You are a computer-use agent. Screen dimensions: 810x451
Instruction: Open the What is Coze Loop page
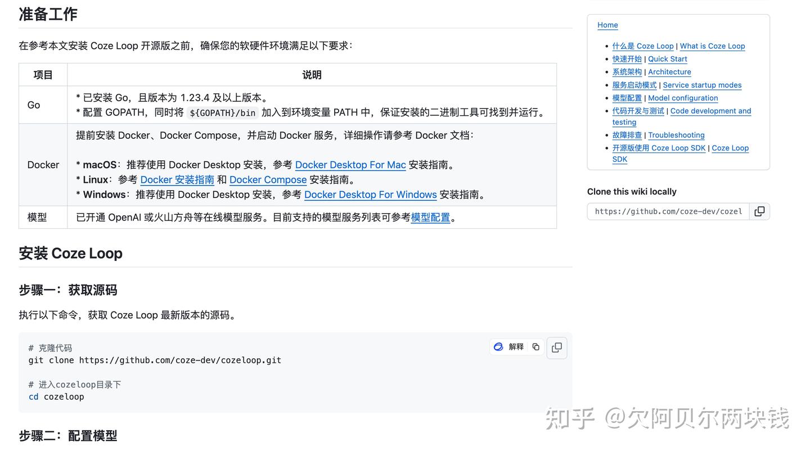pyautogui.click(x=712, y=46)
